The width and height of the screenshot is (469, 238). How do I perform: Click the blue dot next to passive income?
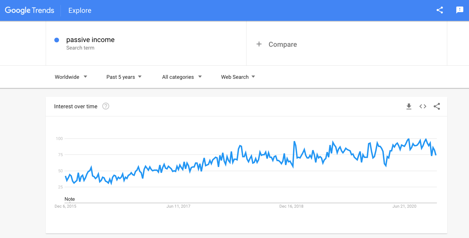pos(57,40)
